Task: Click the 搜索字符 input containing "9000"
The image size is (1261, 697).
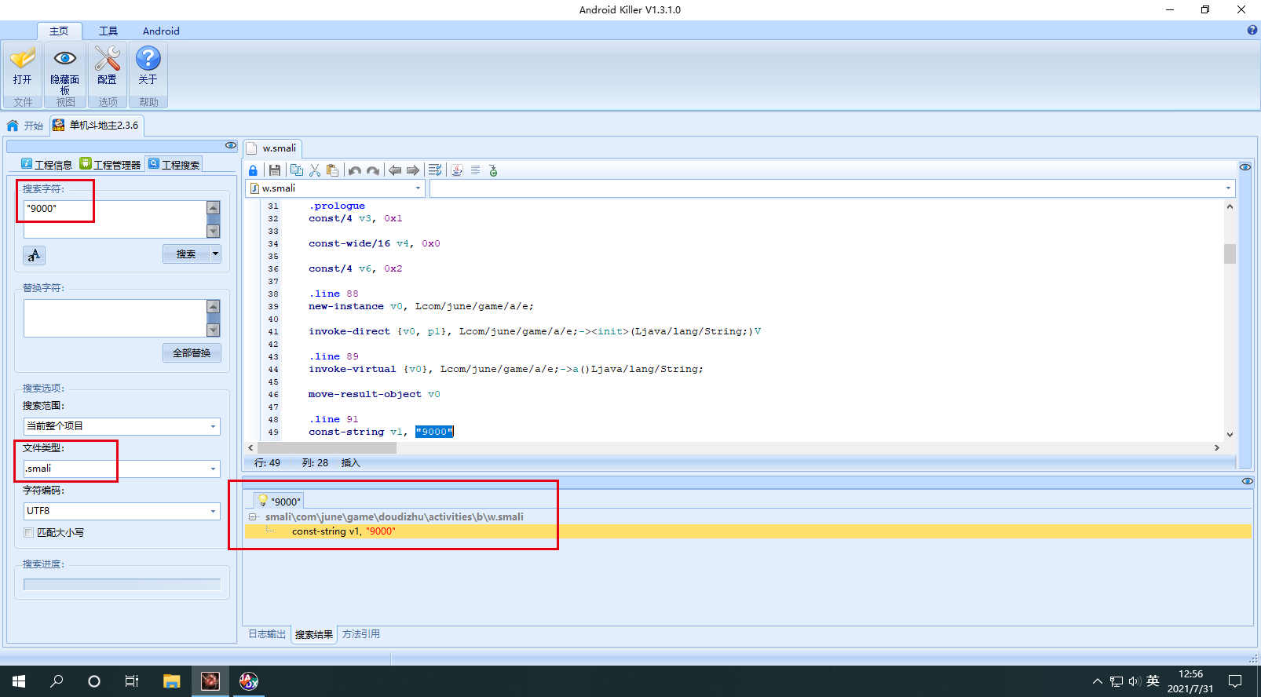Action: pyautogui.click(x=115, y=219)
